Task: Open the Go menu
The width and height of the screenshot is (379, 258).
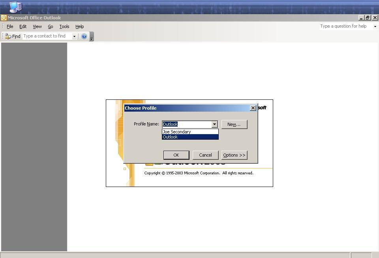Action: (x=50, y=26)
